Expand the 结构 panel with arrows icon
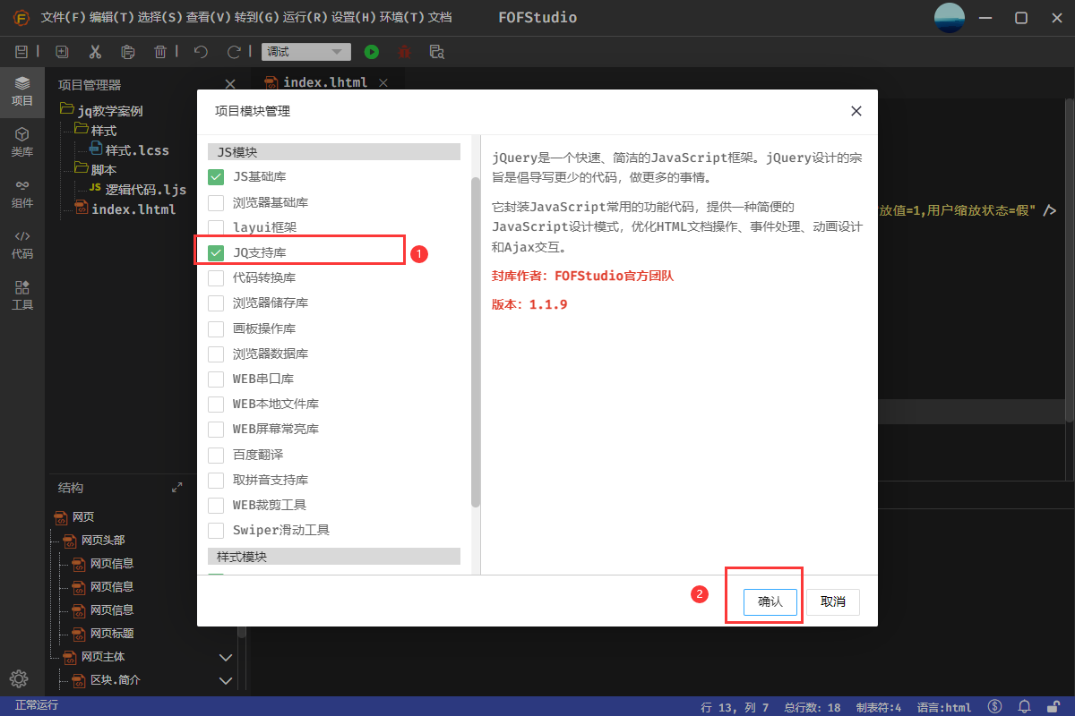The height and width of the screenshot is (716, 1075). [x=176, y=488]
